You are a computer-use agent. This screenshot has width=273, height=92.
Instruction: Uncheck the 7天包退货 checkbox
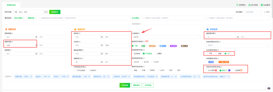(x=144, y=54)
